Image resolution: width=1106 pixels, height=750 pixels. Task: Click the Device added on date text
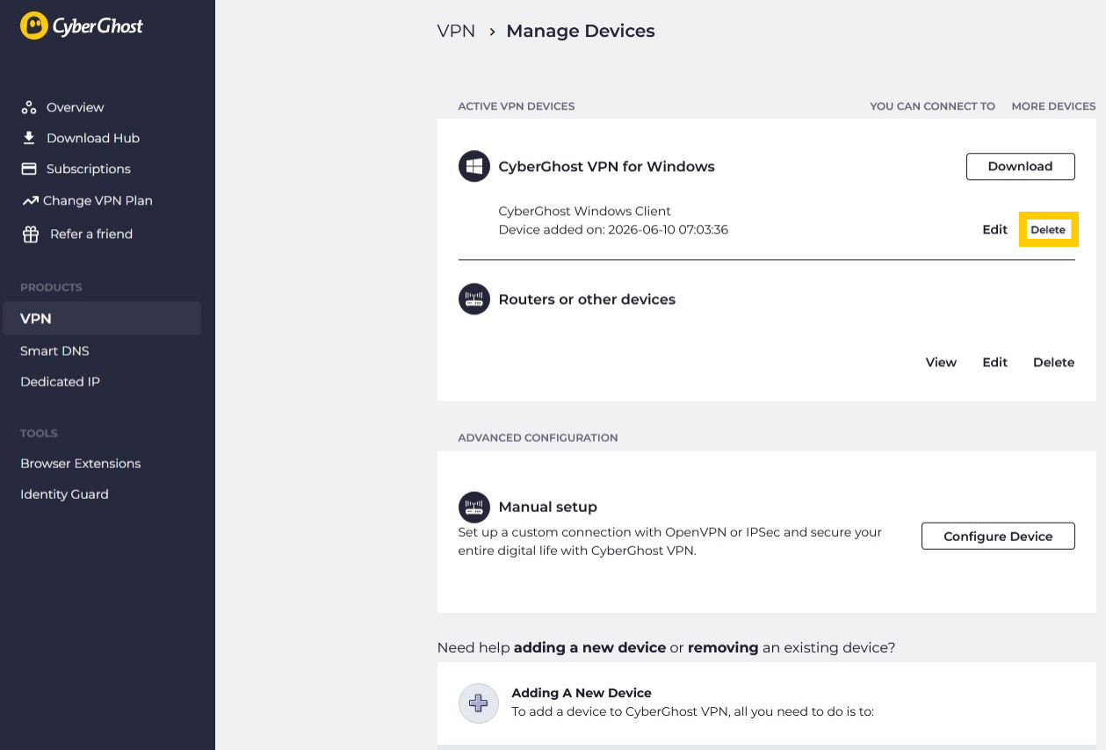pos(613,229)
